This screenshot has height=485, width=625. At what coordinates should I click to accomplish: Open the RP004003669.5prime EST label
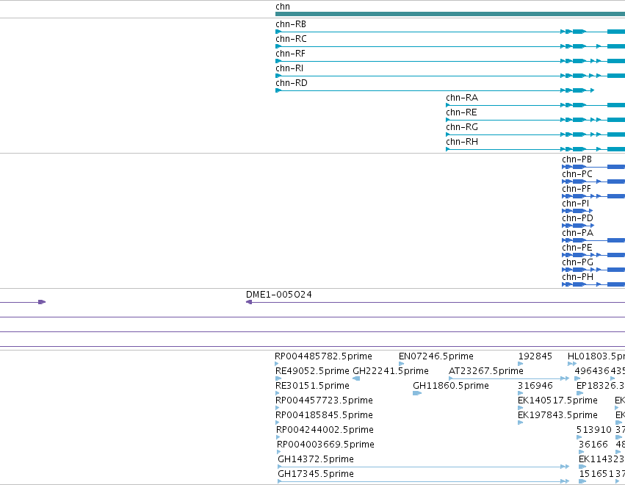click(x=325, y=445)
